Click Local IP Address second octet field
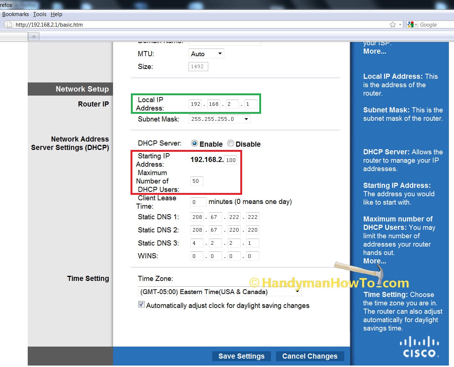 pyautogui.click(x=214, y=104)
